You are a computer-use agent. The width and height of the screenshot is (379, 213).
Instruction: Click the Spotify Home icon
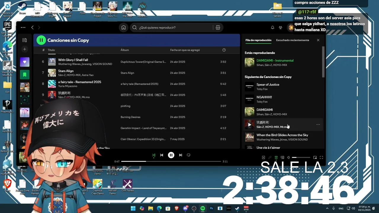point(123,28)
